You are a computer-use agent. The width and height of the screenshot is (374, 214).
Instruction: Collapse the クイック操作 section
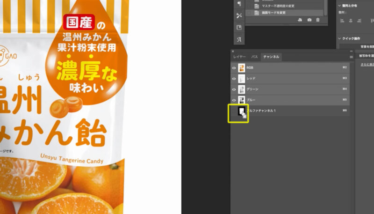click(339, 38)
